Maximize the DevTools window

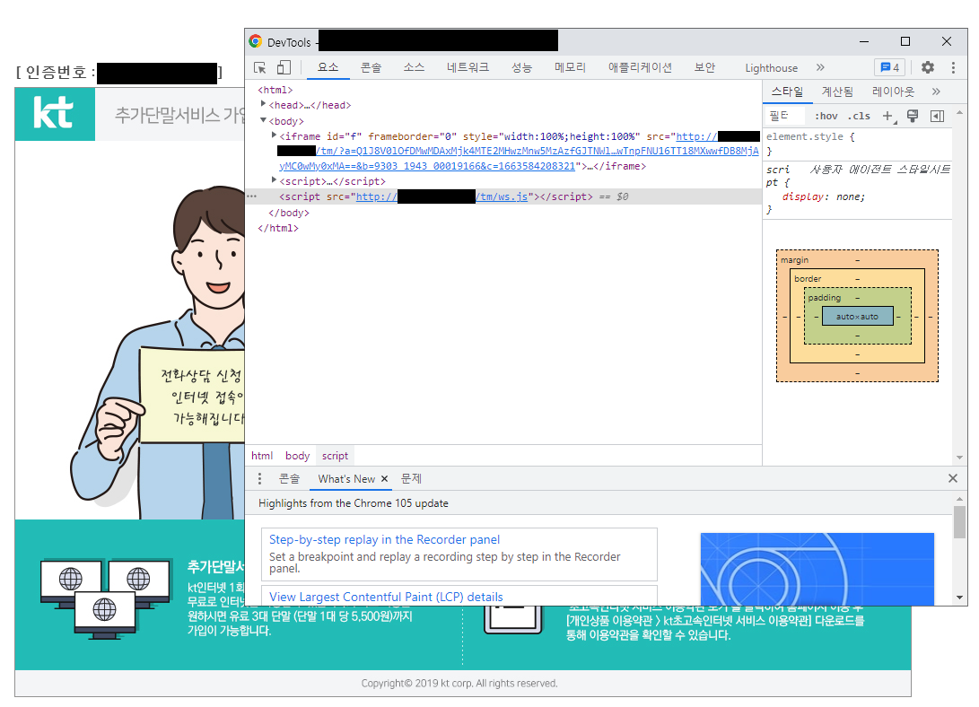(x=905, y=41)
